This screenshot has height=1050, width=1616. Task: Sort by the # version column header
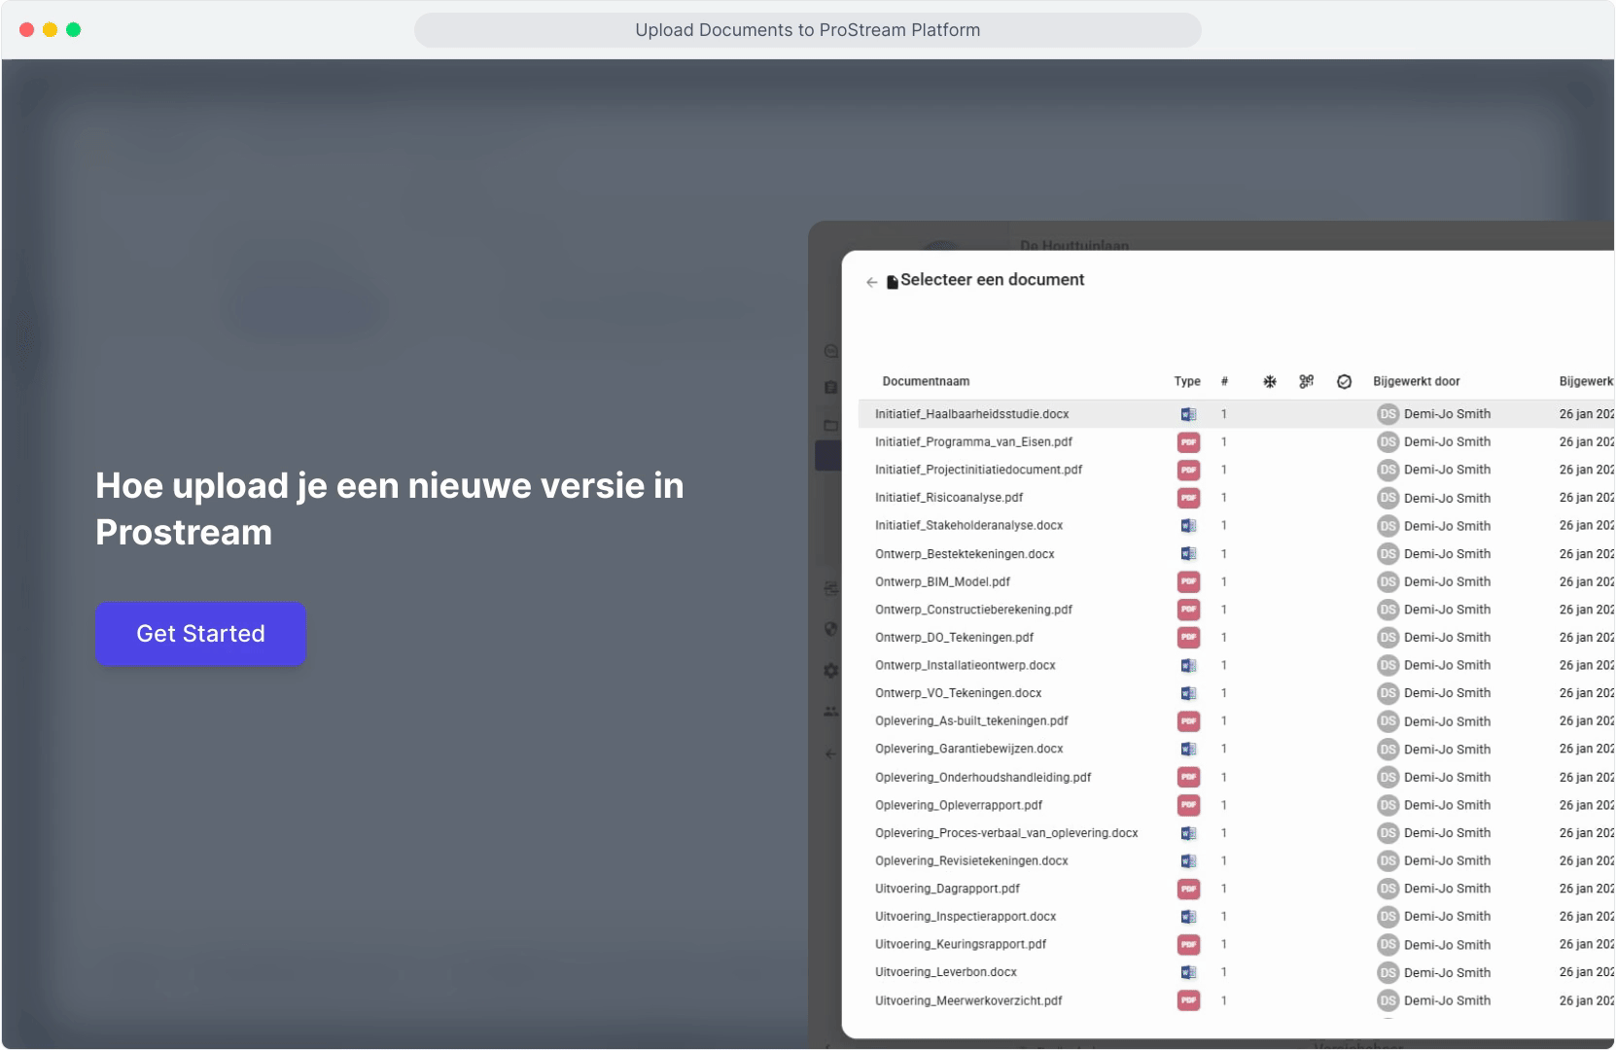coord(1224,382)
